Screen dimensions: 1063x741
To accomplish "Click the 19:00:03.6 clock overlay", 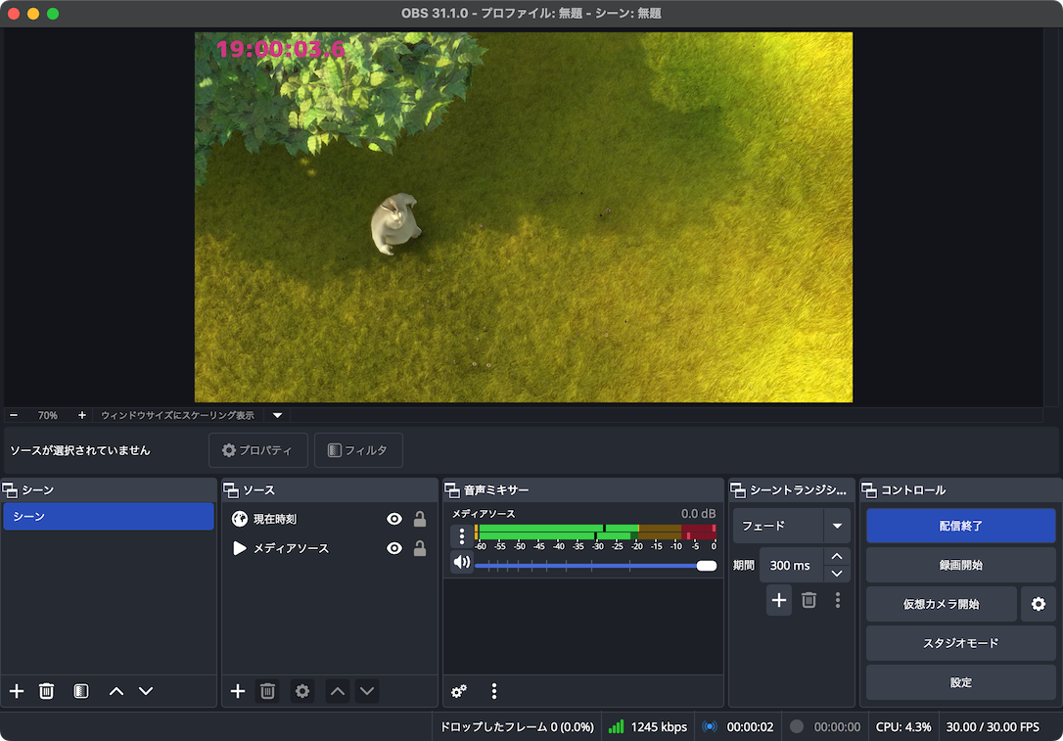I will (x=281, y=49).
